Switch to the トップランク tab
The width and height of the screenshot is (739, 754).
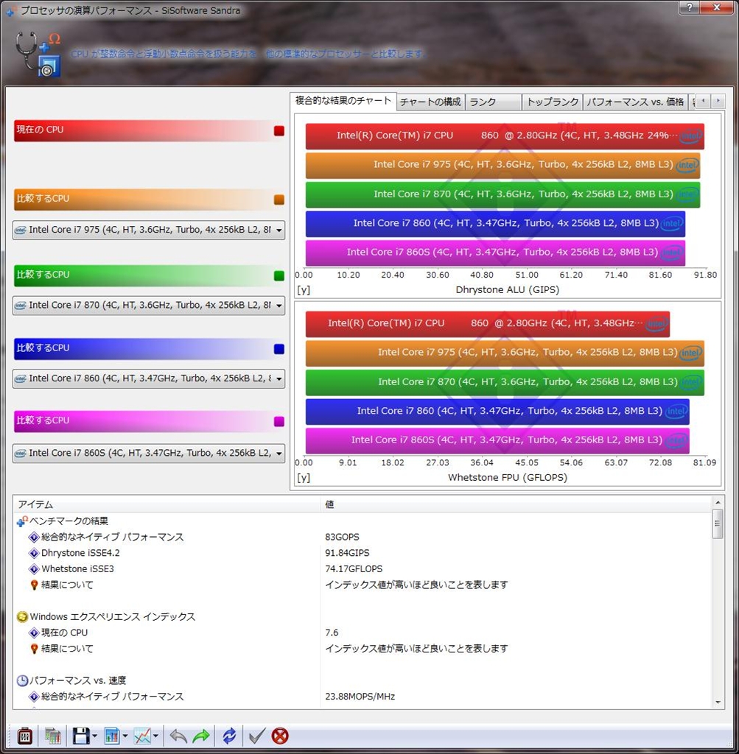tap(553, 102)
